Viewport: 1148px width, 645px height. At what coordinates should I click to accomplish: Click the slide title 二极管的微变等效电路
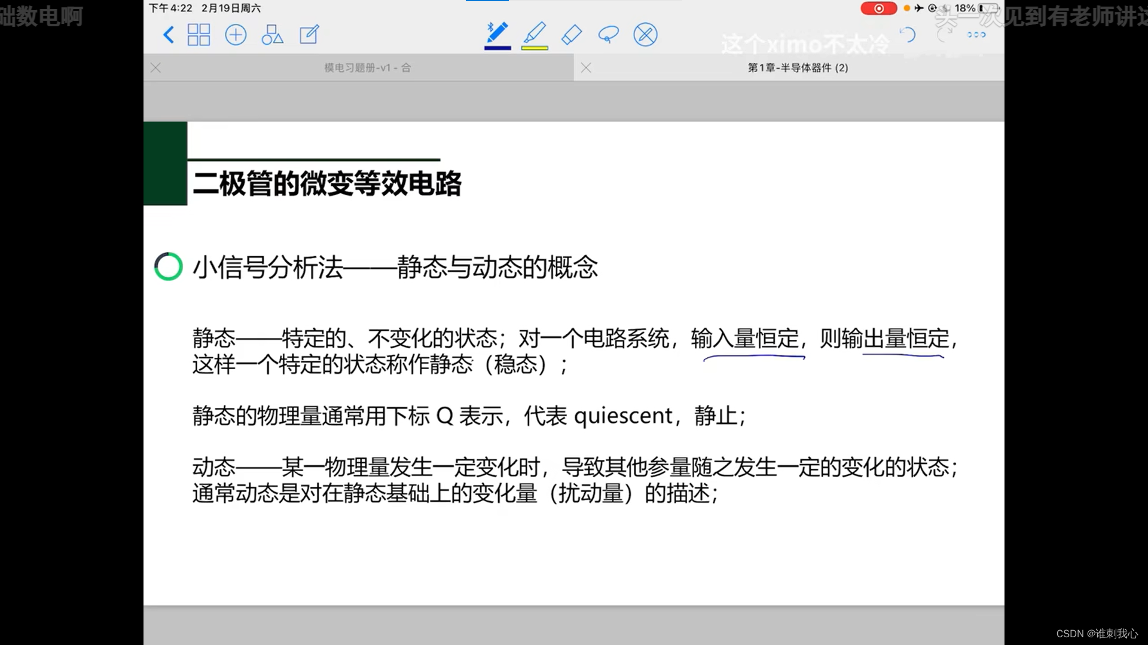[x=327, y=183]
